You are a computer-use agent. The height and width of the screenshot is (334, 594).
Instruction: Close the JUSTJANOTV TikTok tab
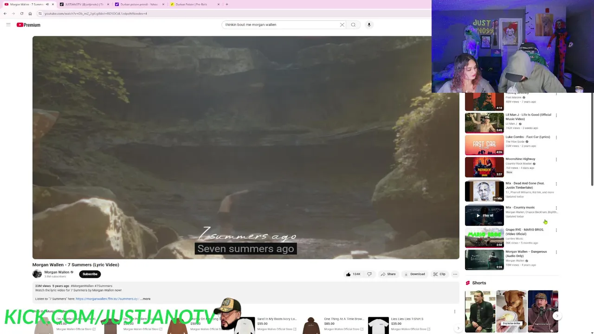coord(108,4)
